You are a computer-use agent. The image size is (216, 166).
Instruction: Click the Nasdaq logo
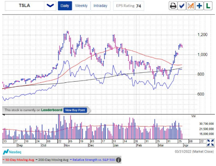[x=12, y=152]
